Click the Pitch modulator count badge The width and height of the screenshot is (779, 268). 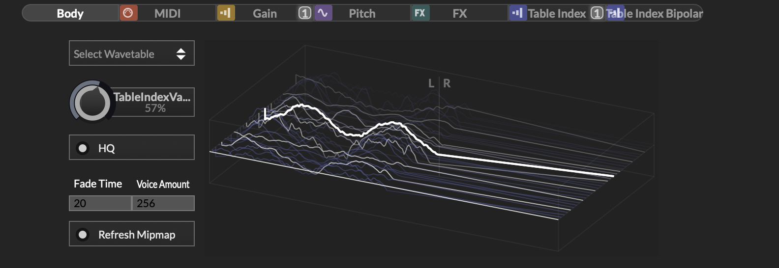coord(305,13)
